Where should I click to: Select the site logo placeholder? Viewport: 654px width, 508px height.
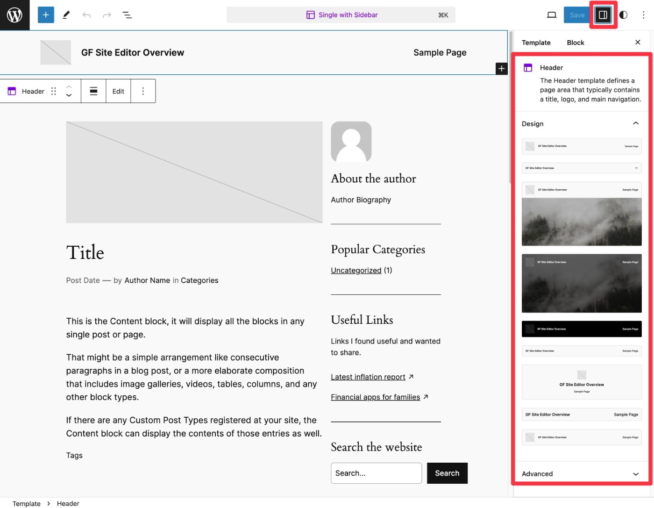pyautogui.click(x=56, y=52)
